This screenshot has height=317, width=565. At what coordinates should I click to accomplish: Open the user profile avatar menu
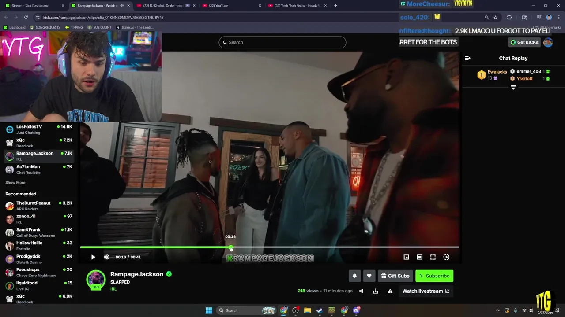(548, 42)
